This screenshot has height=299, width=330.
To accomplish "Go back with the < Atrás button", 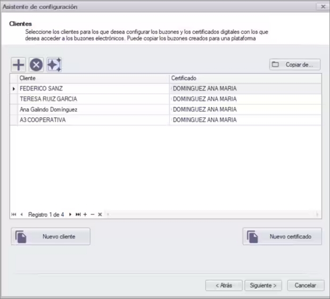I will 224,285.
